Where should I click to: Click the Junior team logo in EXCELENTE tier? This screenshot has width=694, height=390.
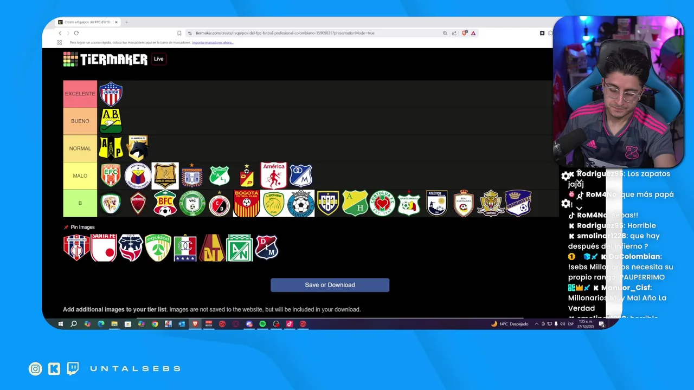[x=111, y=94]
